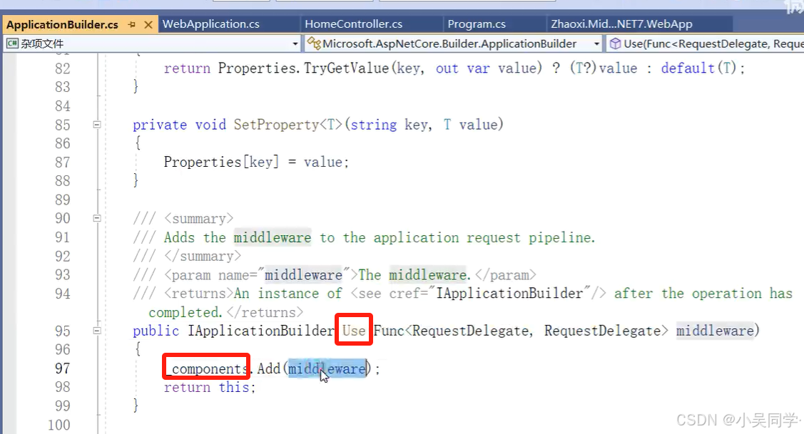Click the C# icon beside 杂项文件

12,43
